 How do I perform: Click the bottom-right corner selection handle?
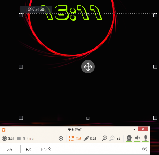155,118
